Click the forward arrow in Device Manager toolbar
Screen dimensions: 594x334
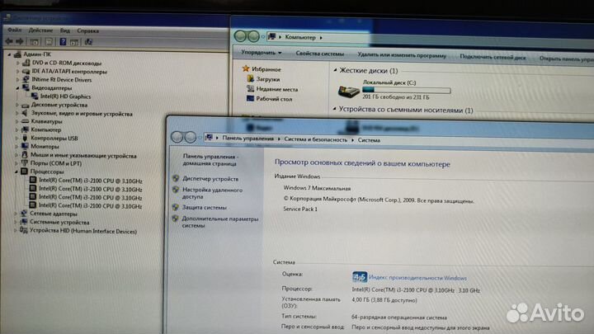(20, 41)
